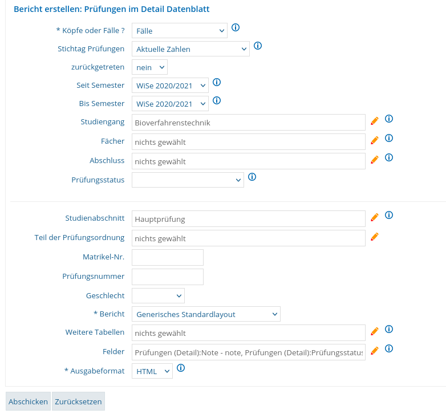Open Stichtag Prüfungen dropdown

tap(190, 49)
